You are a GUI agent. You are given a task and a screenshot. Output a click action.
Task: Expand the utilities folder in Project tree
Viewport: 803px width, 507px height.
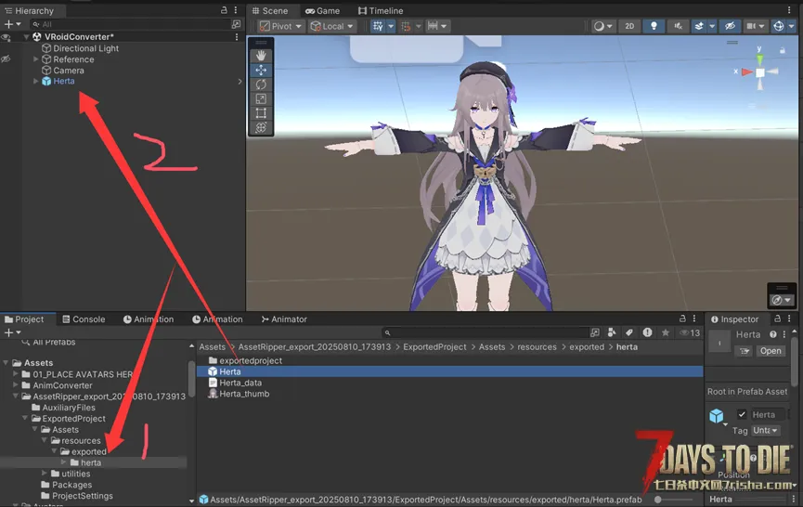(x=44, y=474)
